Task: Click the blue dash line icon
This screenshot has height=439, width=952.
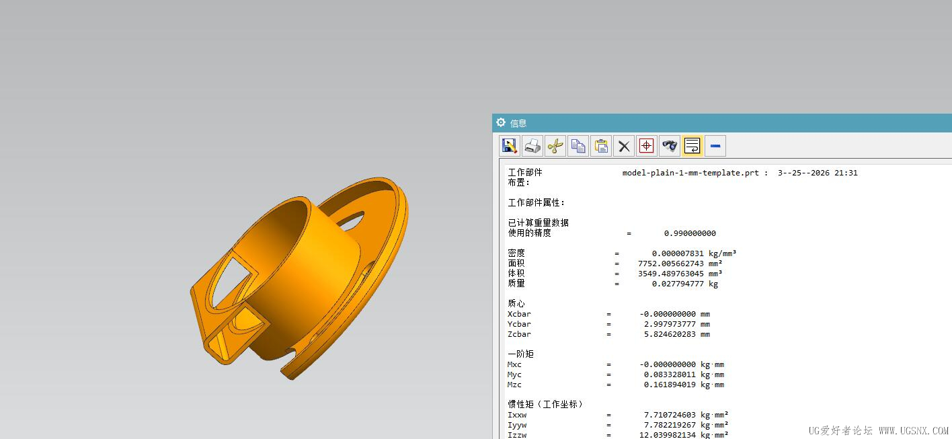Action: click(715, 145)
